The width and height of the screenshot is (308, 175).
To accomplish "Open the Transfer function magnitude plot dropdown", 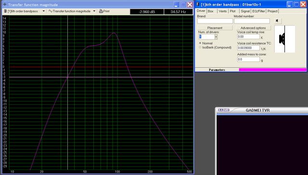I will pyautogui.click(x=94, y=11).
